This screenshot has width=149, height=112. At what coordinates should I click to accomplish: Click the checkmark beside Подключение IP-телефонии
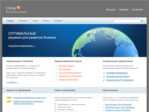point(104,80)
